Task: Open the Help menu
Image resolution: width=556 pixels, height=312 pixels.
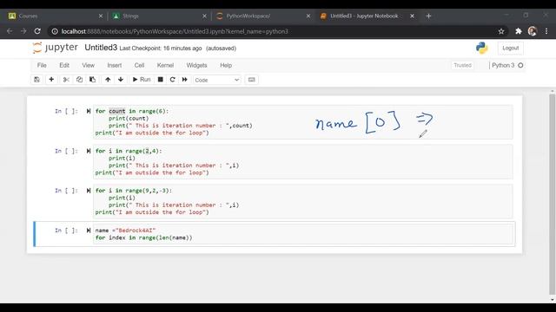Action: pyautogui.click(x=226, y=65)
